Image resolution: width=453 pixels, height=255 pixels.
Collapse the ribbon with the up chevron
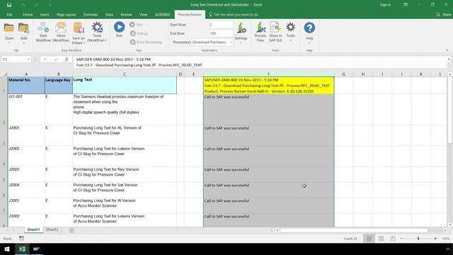(447, 50)
